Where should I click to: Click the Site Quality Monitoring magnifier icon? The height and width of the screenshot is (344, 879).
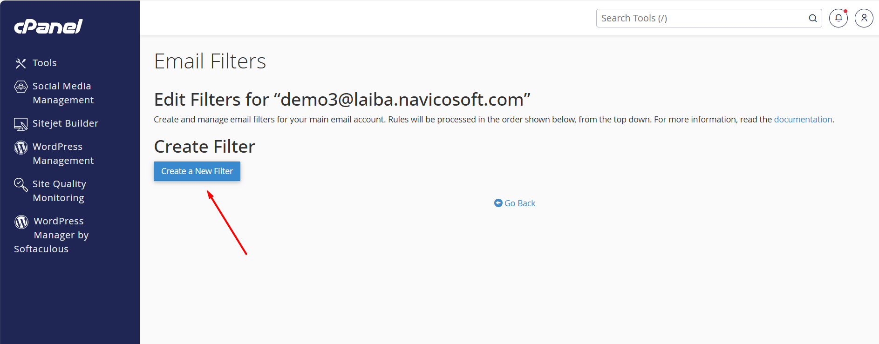20,185
